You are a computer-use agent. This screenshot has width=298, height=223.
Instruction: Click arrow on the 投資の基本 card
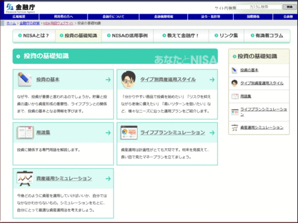108,80
